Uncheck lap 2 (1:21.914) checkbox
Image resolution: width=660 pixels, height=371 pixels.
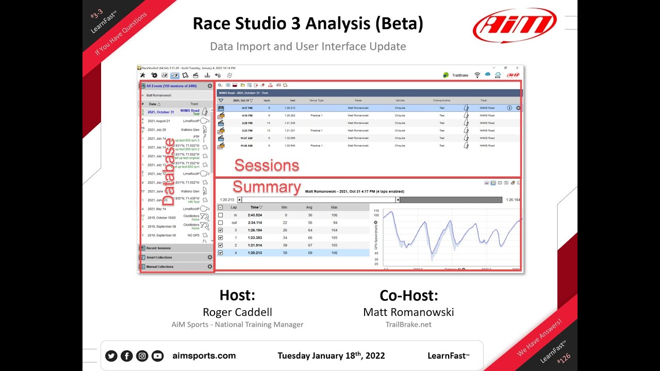point(221,245)
